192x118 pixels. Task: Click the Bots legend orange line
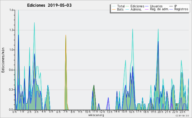coord(114,9)
